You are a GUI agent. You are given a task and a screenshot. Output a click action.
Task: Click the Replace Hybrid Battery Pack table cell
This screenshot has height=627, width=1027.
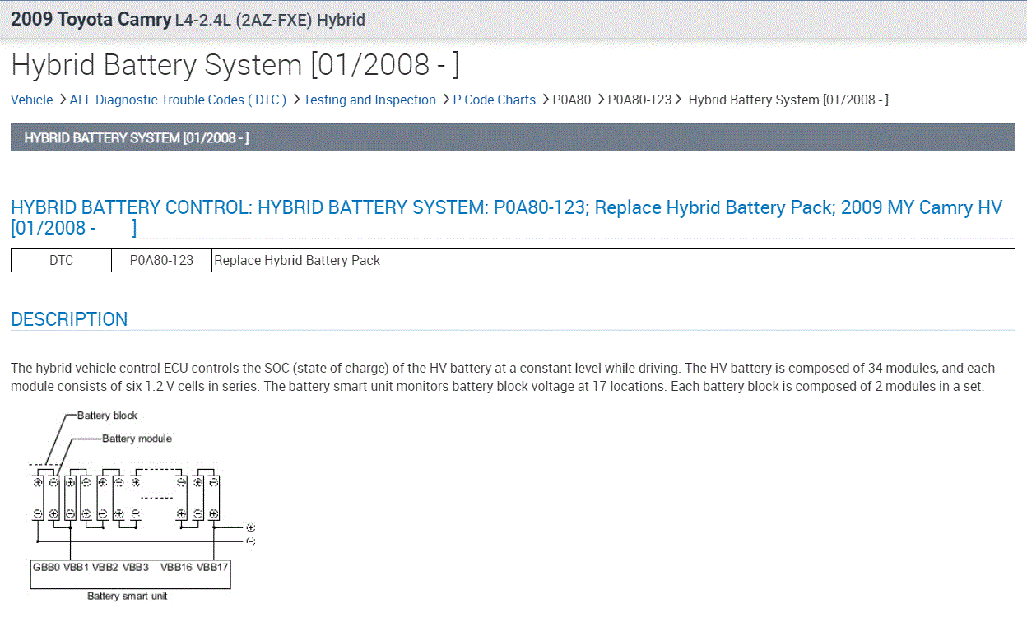tap(612, 261)
